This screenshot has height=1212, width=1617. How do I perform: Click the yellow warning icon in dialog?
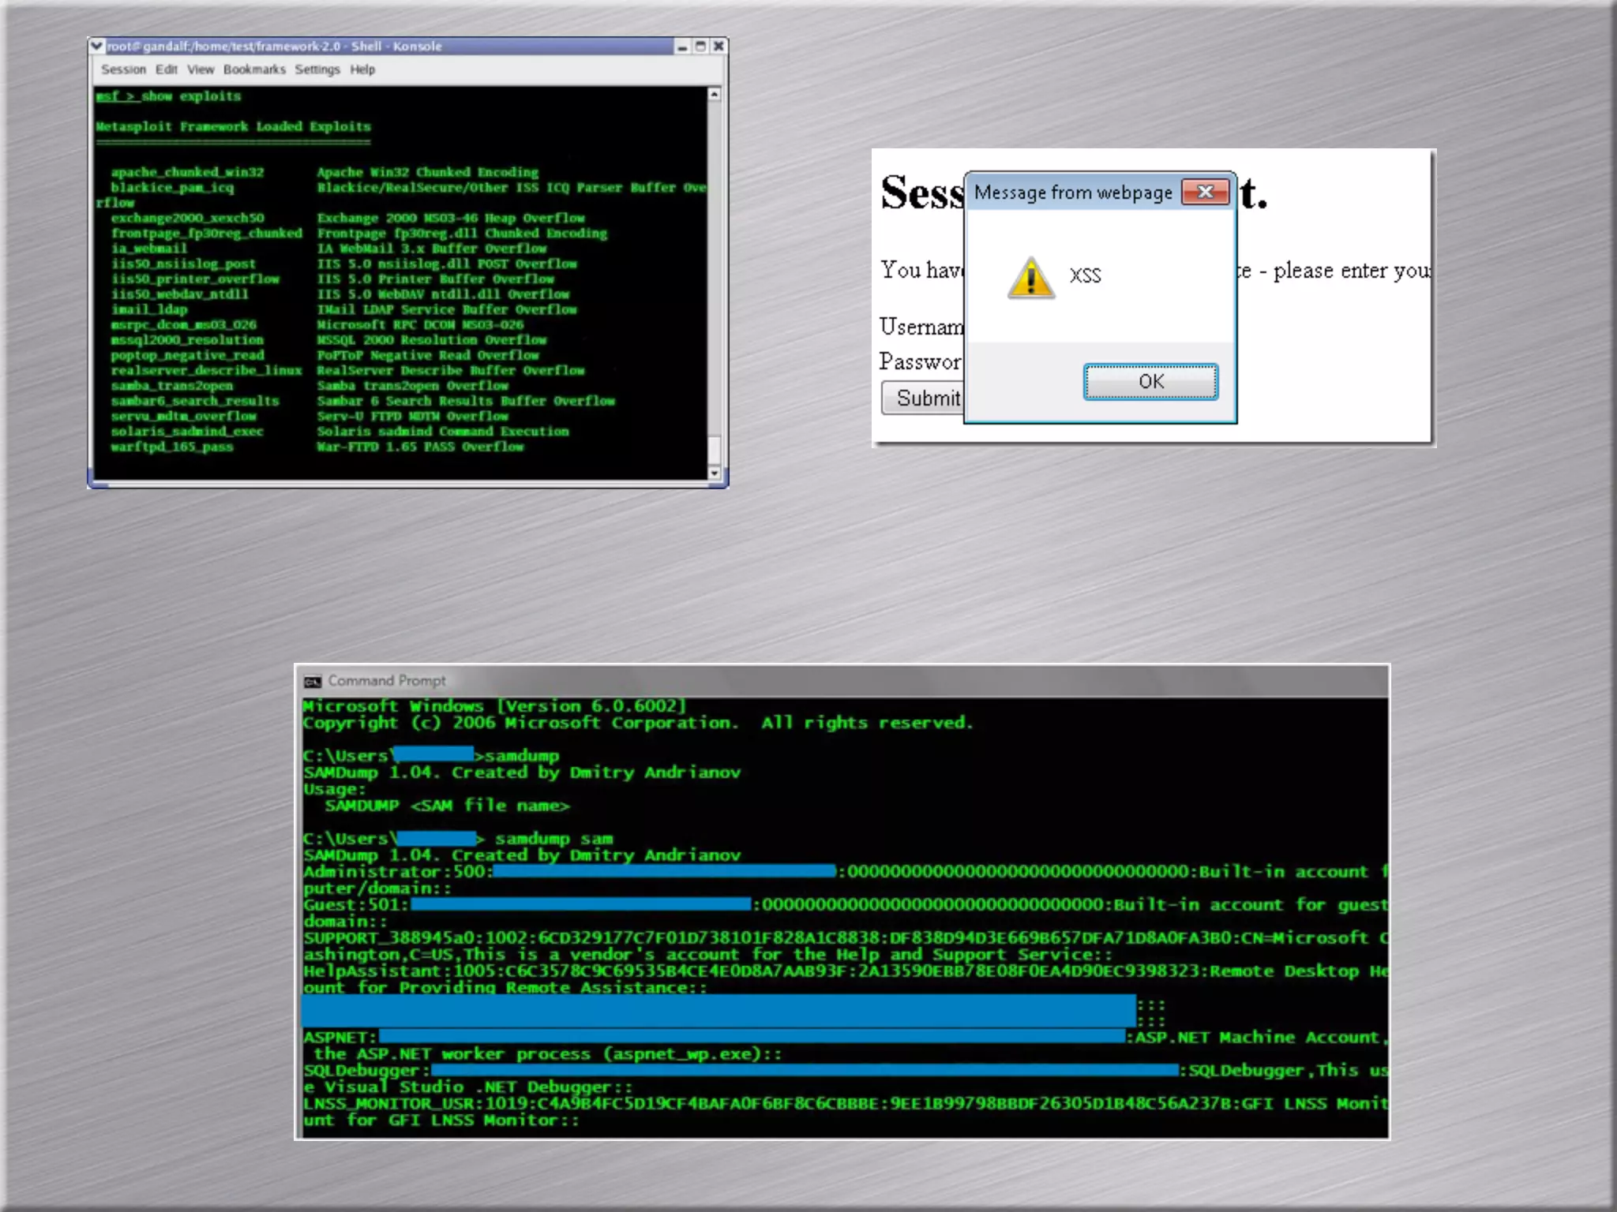(1030, 278)
